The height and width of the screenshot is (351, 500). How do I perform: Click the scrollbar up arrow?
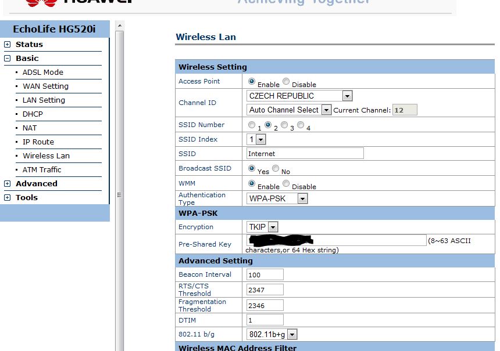(x=120, y=26)
